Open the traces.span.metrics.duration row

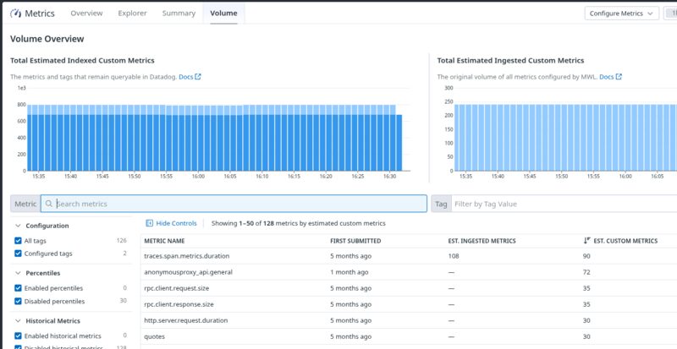coord(409,256)
